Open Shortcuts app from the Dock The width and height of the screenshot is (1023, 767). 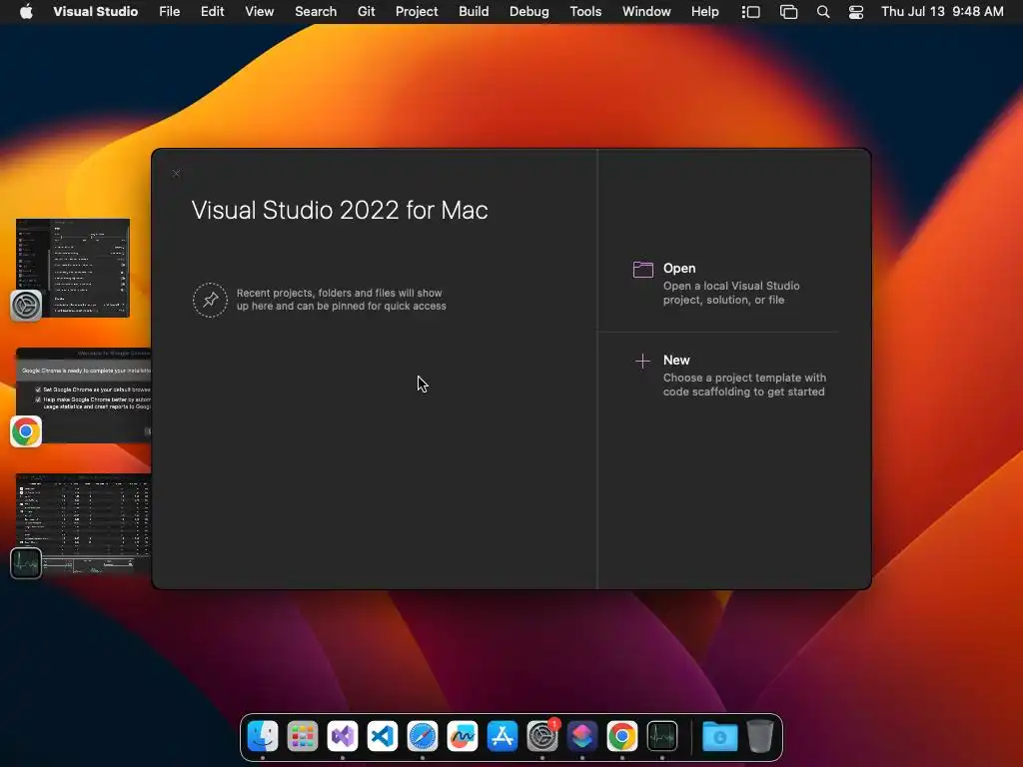tap(582, 736)
